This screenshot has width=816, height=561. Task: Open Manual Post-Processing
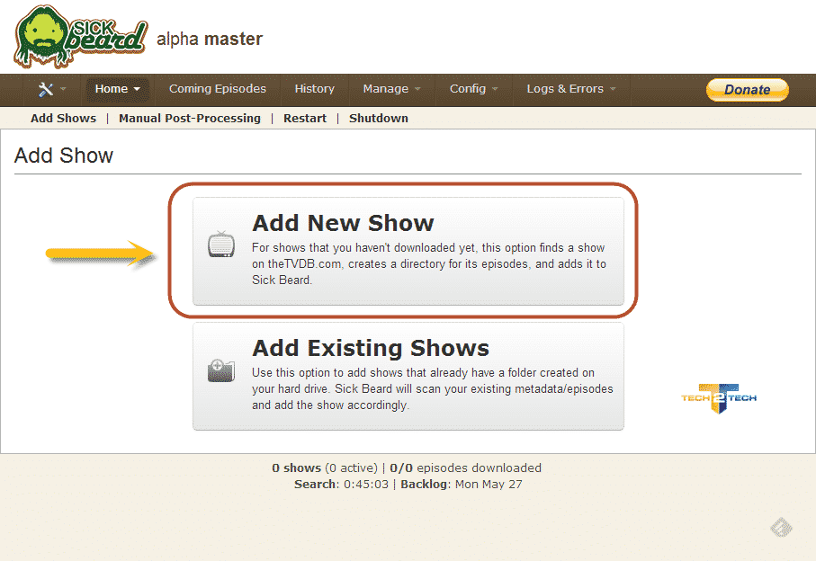point(190,118)
